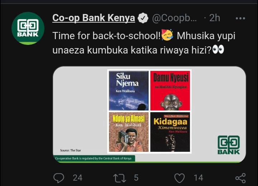Screen dimensions: 258x186
Task: Open Kidagaa Kimemwozea book cover
Action: point(170,132)
